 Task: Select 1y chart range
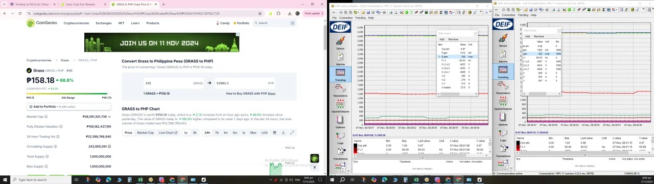[x=244, y=132]
